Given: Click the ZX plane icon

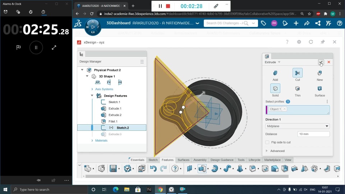Looking at the screenshot, I should click(120, 82).
